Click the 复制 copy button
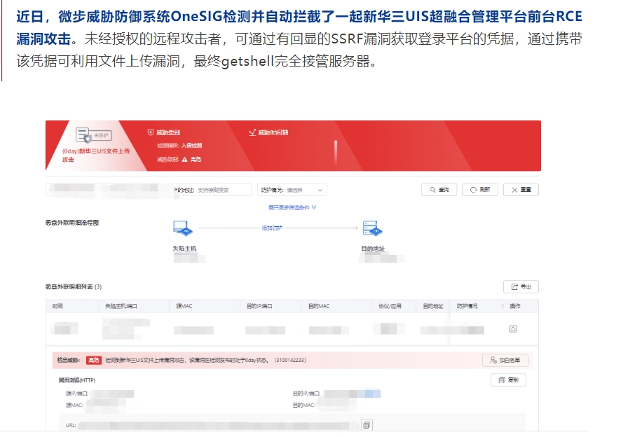Viewport: 642px width, 437px height. pos(509,380)
